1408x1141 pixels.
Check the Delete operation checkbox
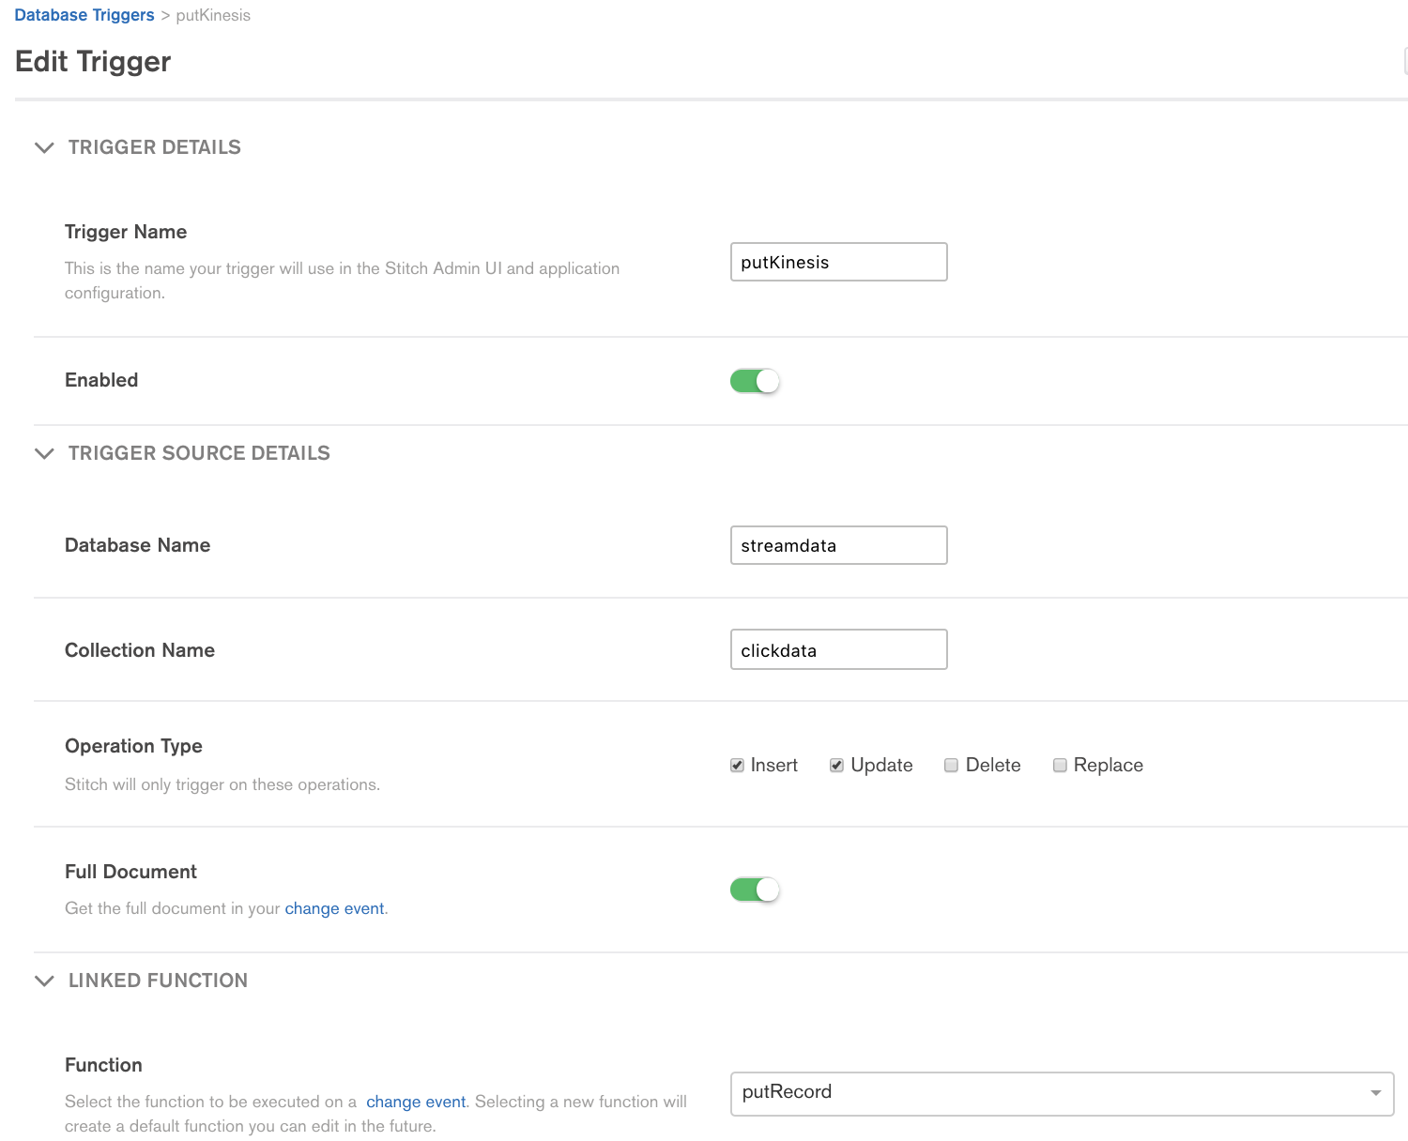951,766
